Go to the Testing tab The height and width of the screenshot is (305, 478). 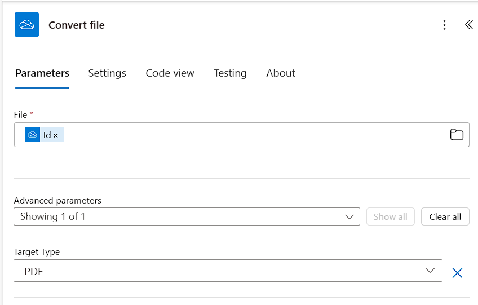[230, 73]
